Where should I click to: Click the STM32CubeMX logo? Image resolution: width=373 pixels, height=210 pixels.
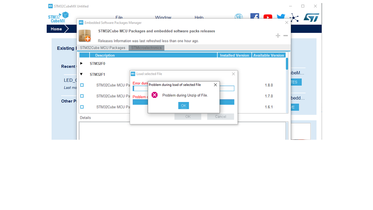pyautogui.click(x=58, y=18)
